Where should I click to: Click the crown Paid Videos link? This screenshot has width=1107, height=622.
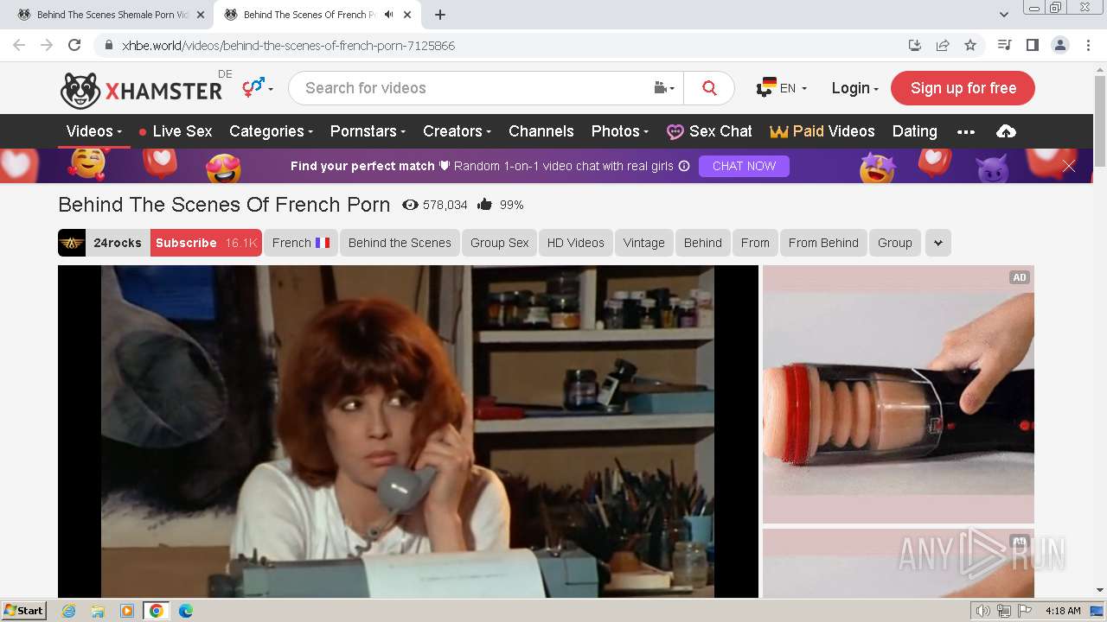822,131
